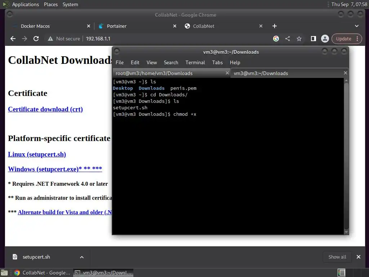The width and height of the screenshot is (369, 277).
Task: Close the Docker Macos tab
Action: pyautogui.click(x=89, y=26)
